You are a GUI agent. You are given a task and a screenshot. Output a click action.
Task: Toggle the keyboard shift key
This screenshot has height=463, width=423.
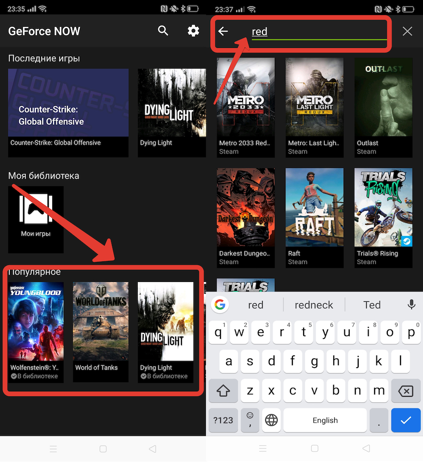[x=224, y=391]
